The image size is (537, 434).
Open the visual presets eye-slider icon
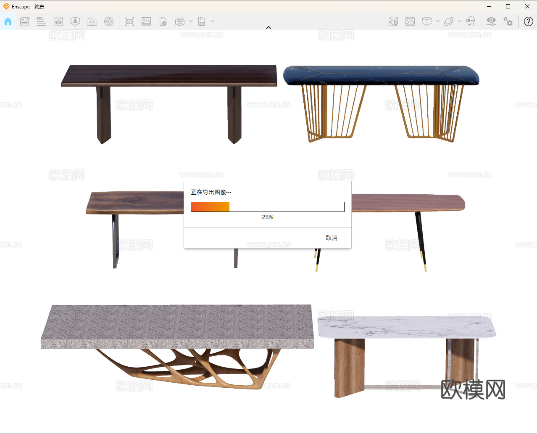(x=491, y=21)
